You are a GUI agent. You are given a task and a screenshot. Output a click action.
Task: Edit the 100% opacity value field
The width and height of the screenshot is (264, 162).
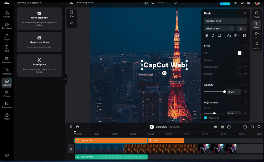(x=234, y=92)
